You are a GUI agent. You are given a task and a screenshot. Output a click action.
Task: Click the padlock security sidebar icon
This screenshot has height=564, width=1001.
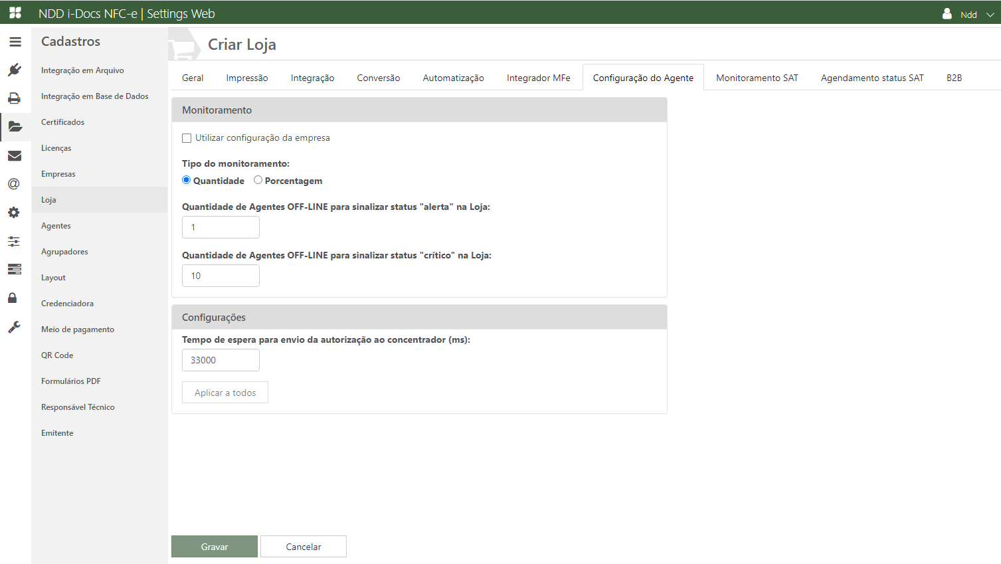pyautogui.click(x=13, y=298)
